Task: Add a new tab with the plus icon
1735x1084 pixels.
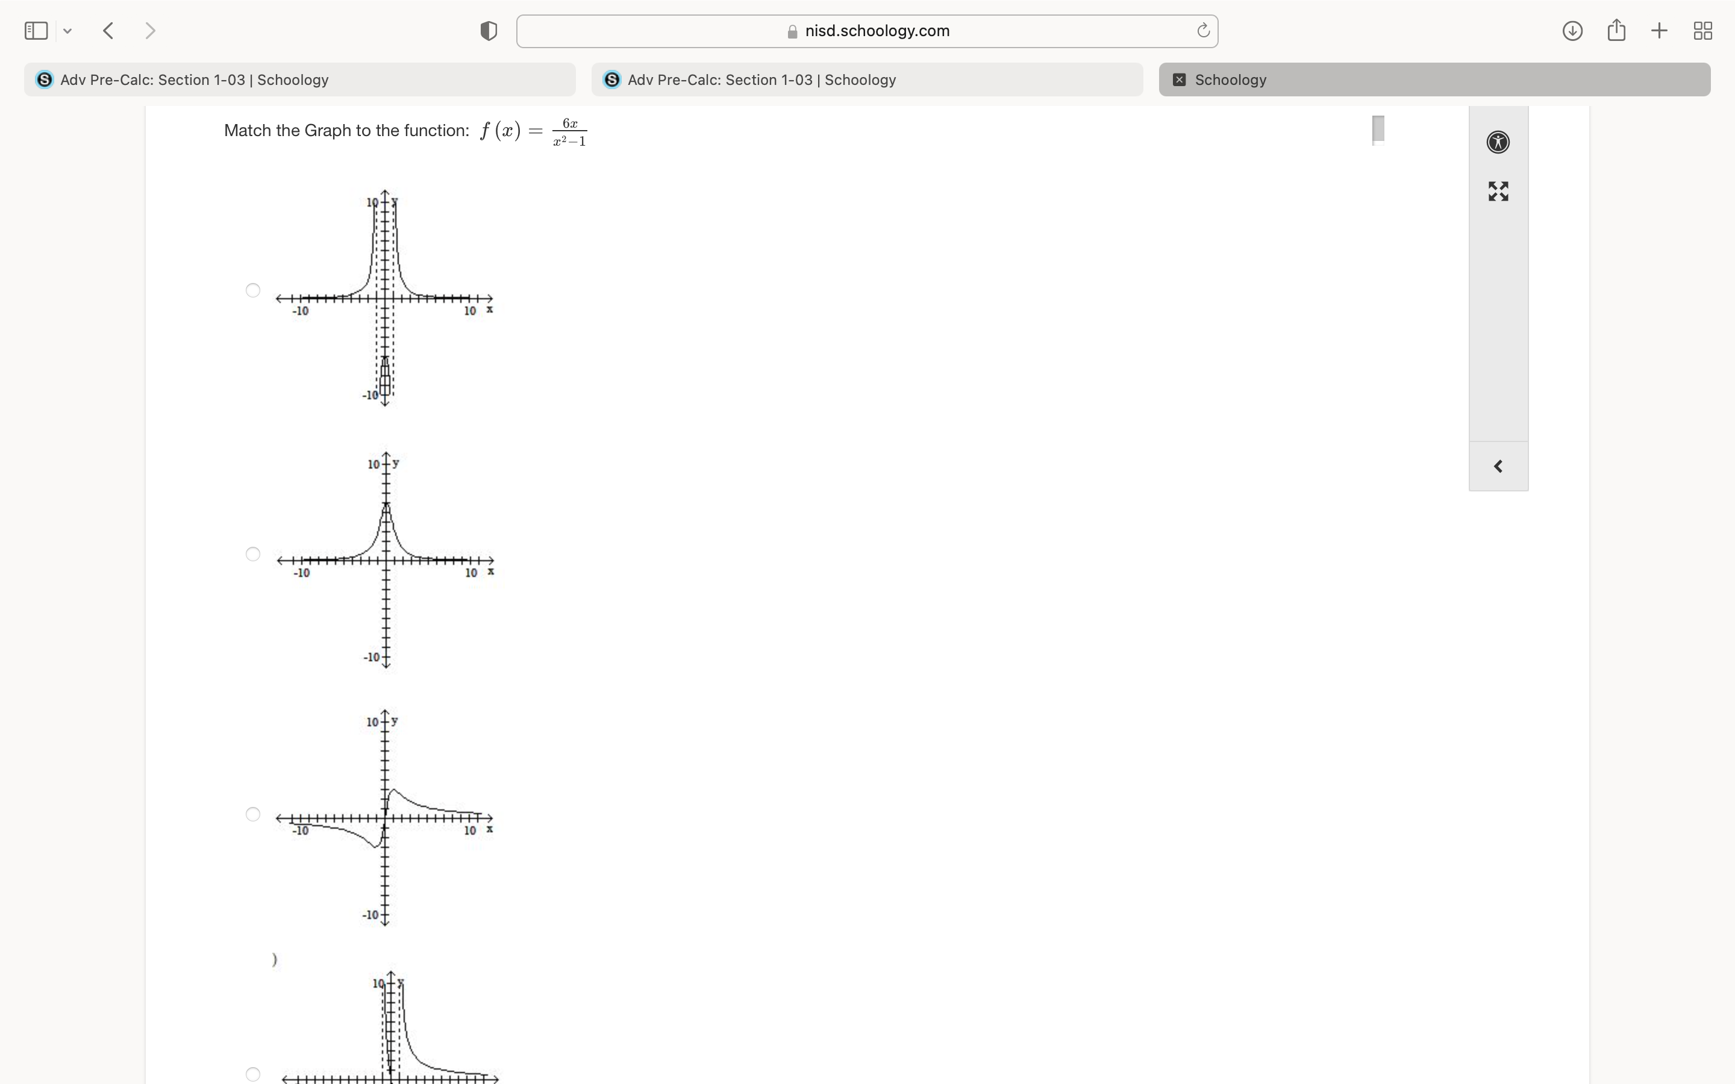Action: pos(1659,31)
